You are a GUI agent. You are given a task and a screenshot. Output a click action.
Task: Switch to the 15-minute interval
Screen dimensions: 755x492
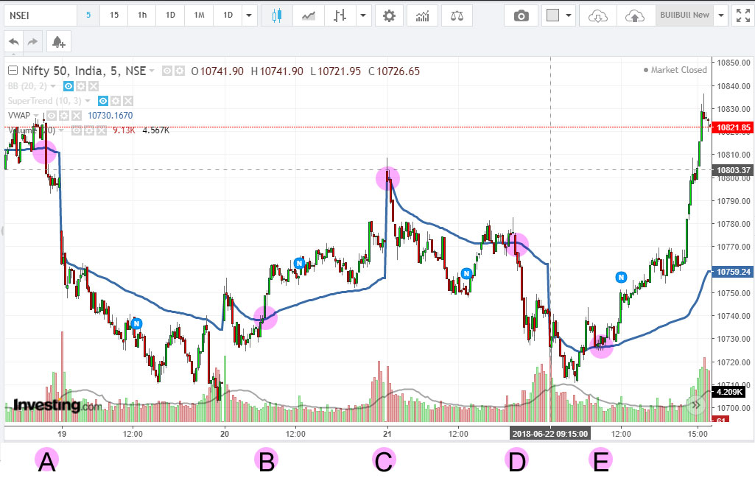coord(114,15)
